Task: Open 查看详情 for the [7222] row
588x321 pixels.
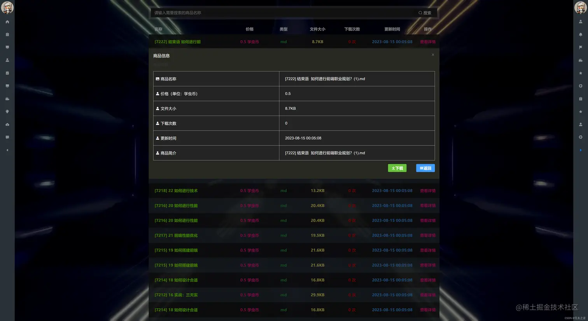Action: pyautogui.click(x=428, y=42)
